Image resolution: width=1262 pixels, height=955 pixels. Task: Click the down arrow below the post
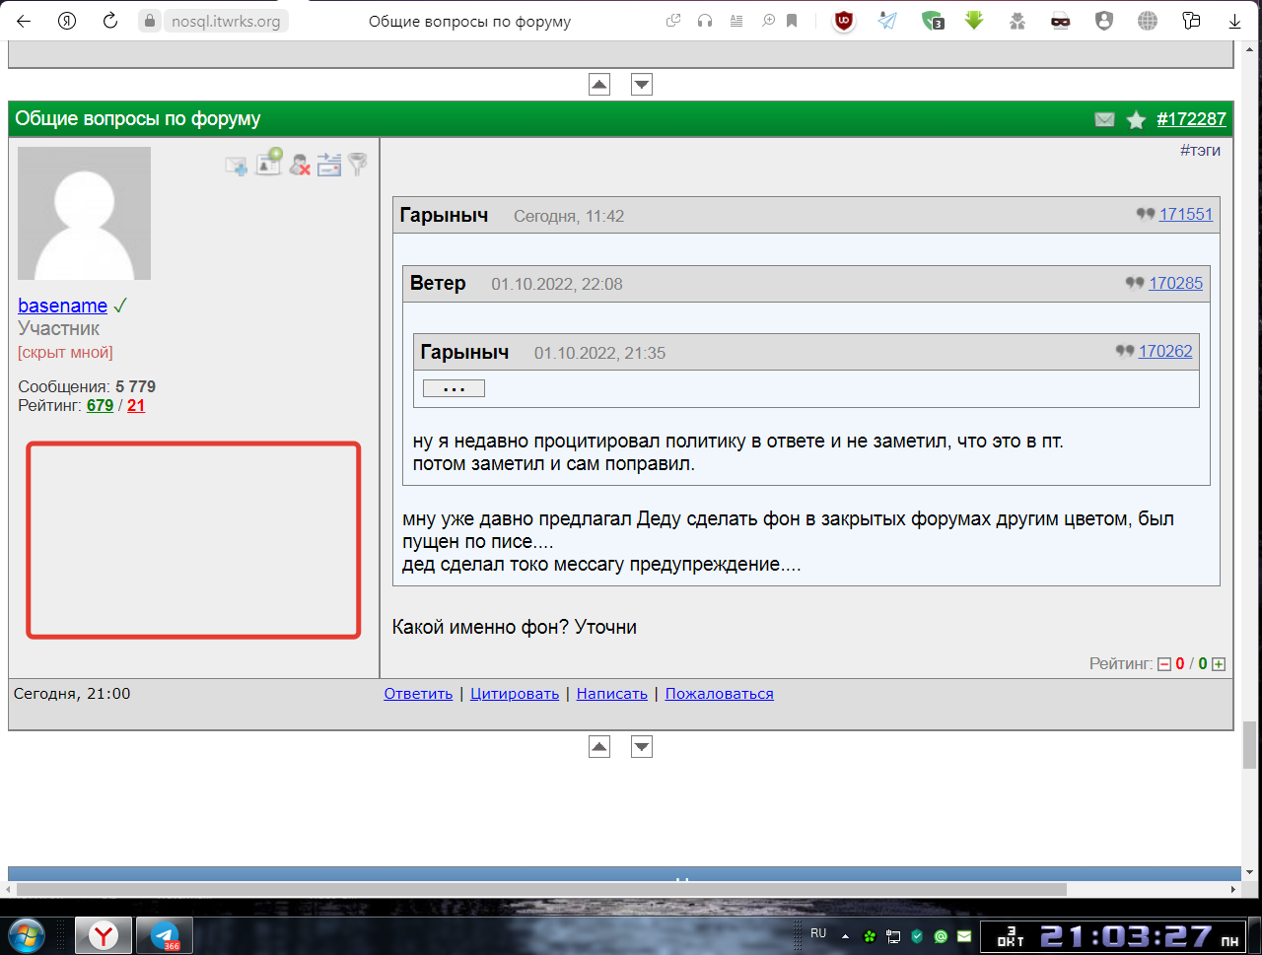tap(642, 747)
